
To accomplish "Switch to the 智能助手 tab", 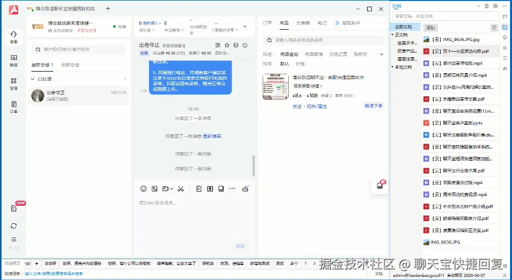I will point(348,23).
